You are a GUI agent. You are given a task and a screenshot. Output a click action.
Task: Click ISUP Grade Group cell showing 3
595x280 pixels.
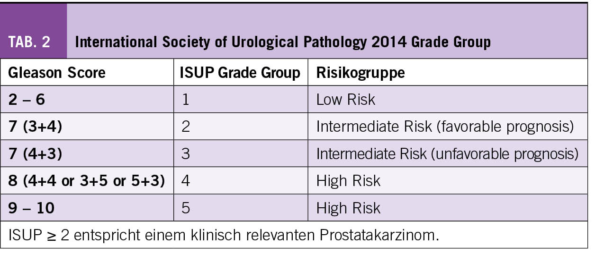click(186, 153)
